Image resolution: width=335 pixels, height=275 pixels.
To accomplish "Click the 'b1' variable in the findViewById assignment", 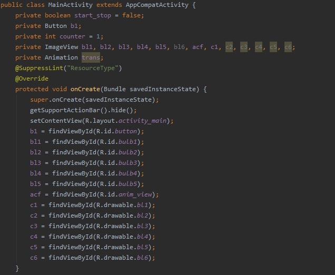I will coord(34,131).
